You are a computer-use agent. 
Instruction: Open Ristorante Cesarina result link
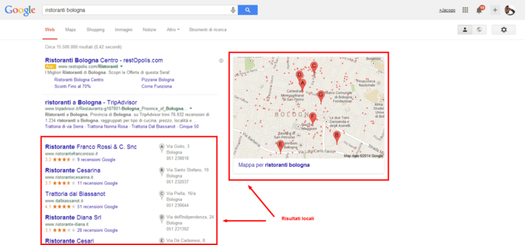(73, 170)
